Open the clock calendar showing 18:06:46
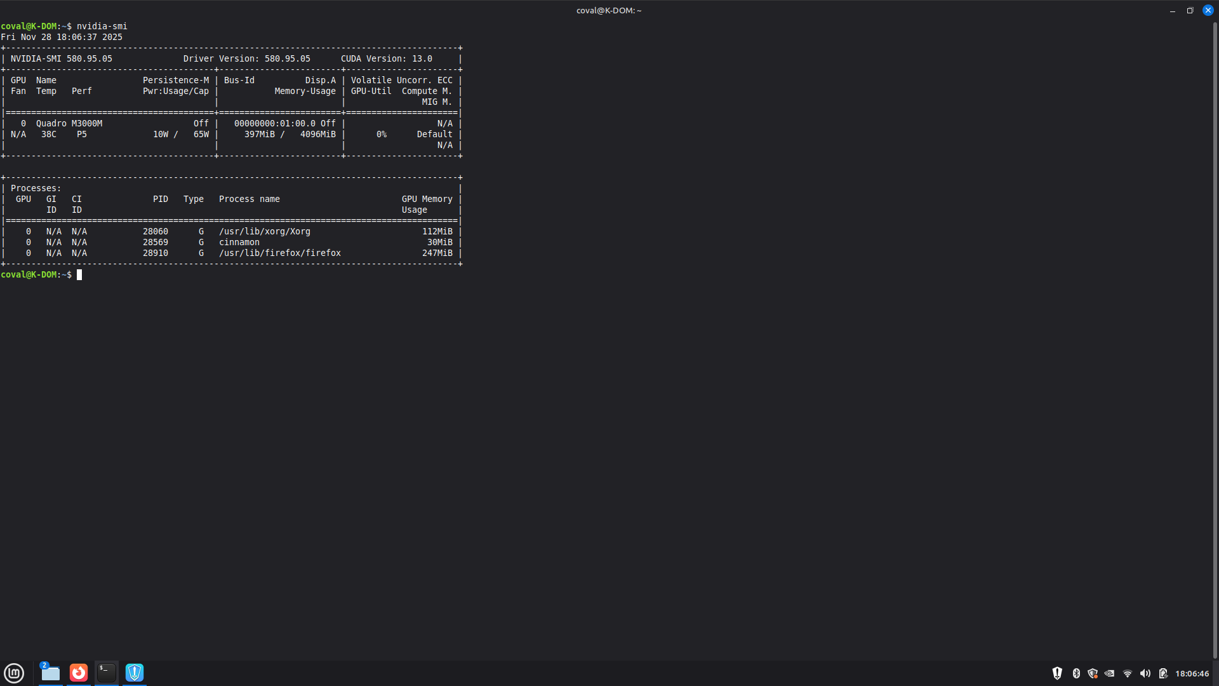1219x686 pixels. click(x=1192, y=673)
